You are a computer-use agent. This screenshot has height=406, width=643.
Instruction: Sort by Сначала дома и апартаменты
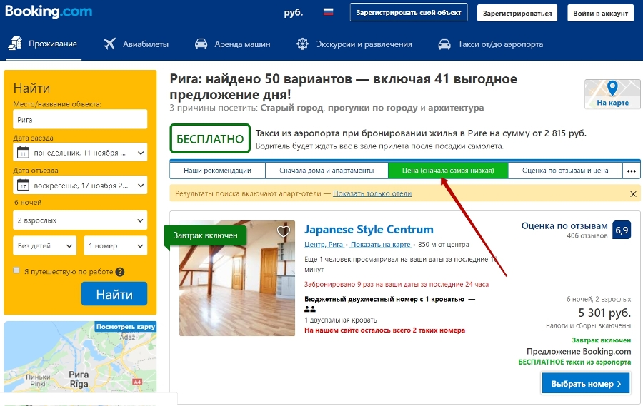pos(327,171)
